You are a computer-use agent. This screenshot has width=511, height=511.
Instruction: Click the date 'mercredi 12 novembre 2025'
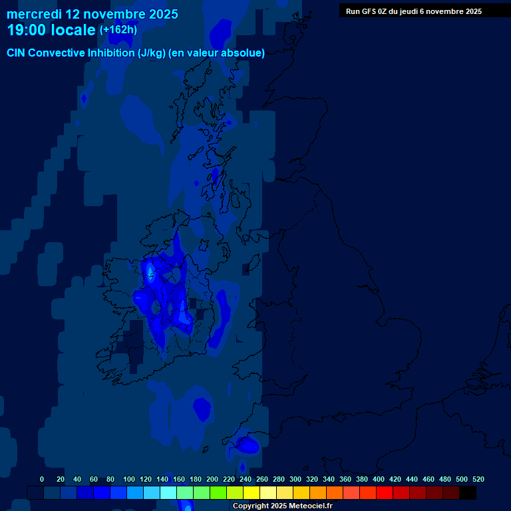(x=92, y=14)
